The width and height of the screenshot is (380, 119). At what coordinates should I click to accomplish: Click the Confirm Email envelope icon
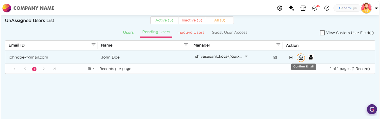(301, 58)
